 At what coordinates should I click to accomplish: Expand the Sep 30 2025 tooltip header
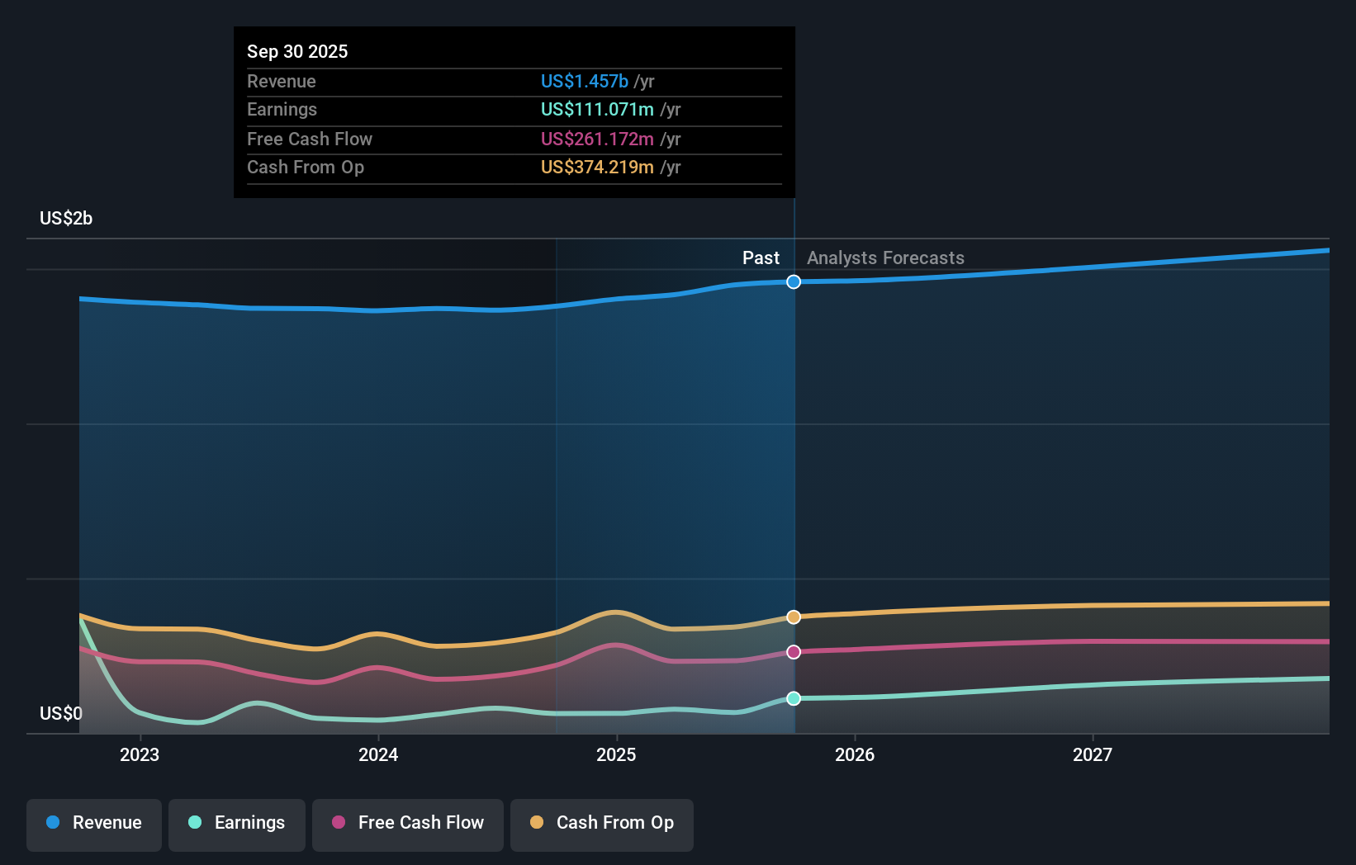click(297, 51)
